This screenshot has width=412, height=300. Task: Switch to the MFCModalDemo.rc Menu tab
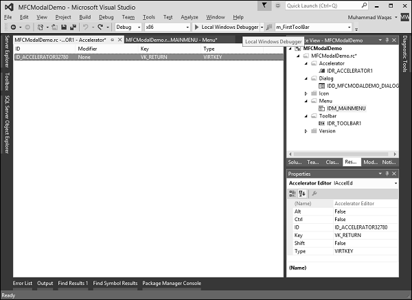tap(161, 41)
